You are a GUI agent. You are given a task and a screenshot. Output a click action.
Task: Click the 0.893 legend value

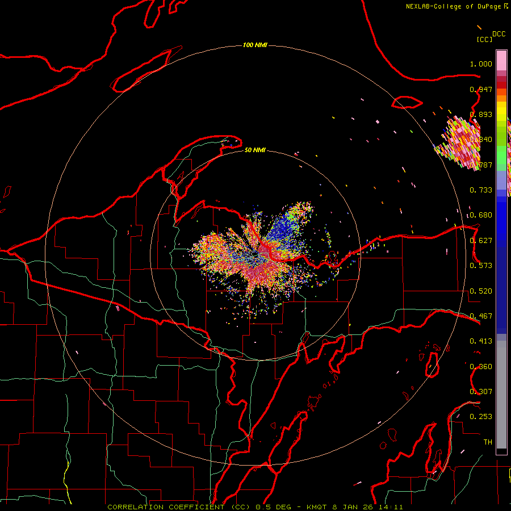481,114
